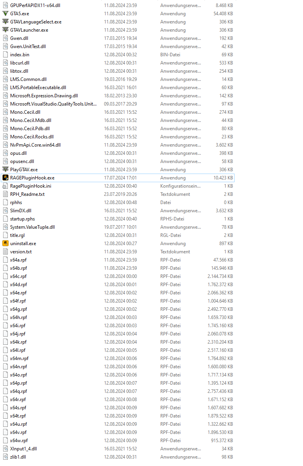Select the x64c.rpf file name
Screen dimensions: 303x466
[x=18, y=276]
